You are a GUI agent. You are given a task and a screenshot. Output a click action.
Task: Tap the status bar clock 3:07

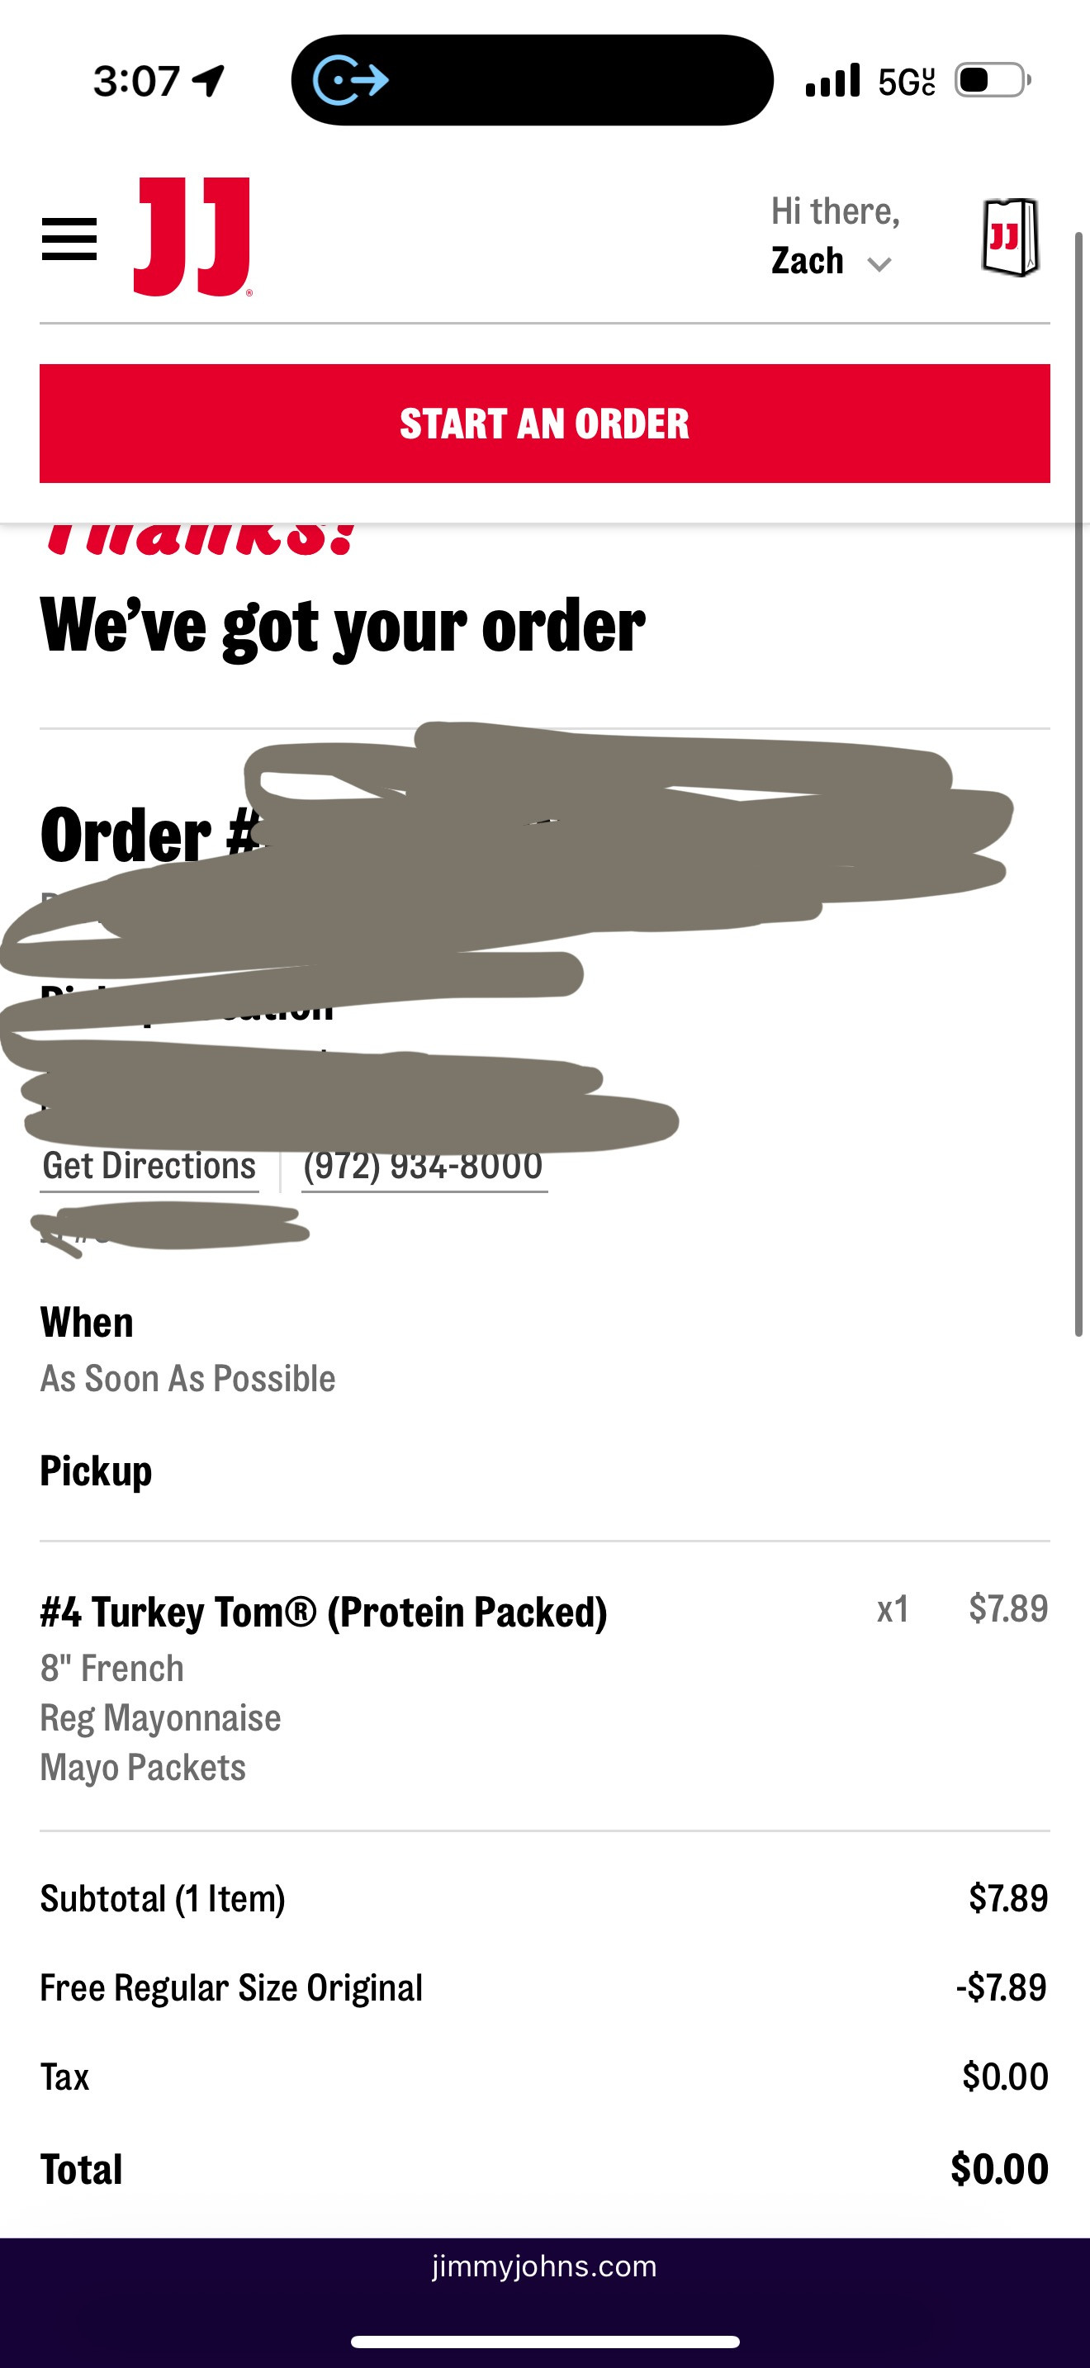point(136,81)
